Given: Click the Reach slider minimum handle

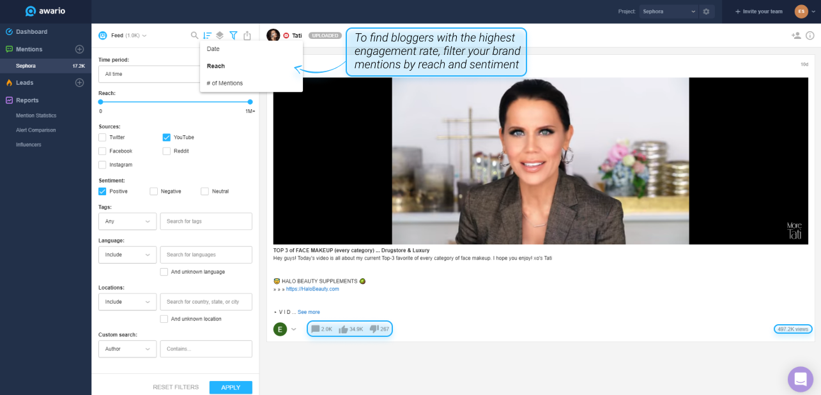Looking at the screenshot, I should pos(100,102).
